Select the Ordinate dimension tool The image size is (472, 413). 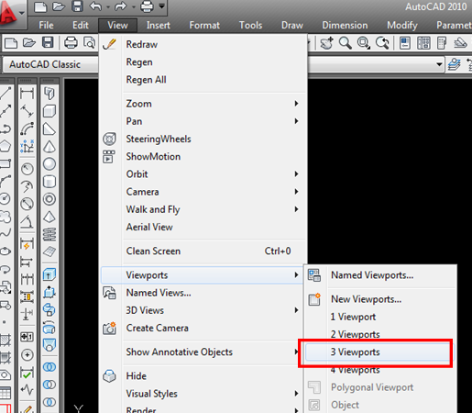click(27, 146)
